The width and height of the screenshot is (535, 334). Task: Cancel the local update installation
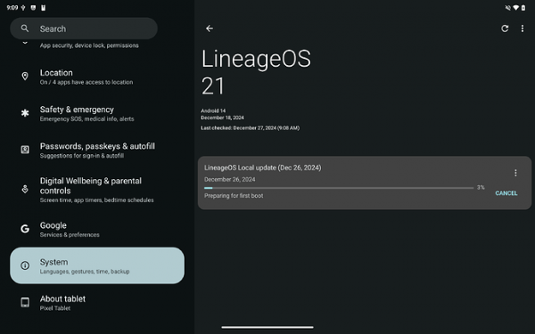point(506,193)
